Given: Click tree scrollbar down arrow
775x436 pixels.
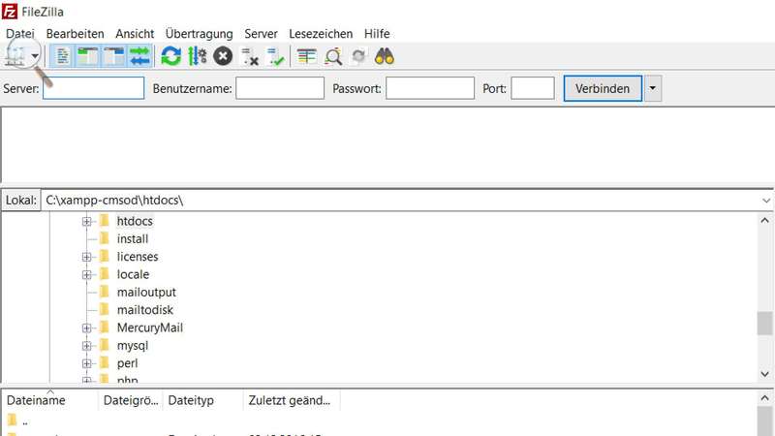Looking at the screenshot, I should point(764,374).
